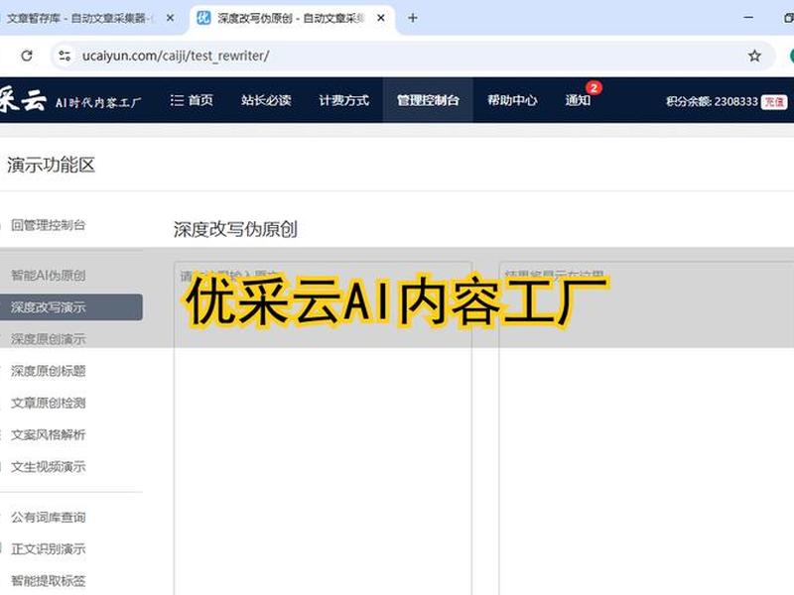Click the original-text input box on the left
794x595 pixels.
[x=324, y=428]
